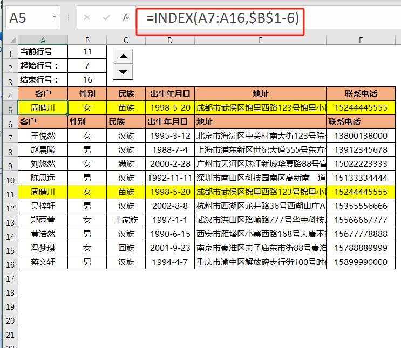Select 回族 ethnicity cell

[x=126, y=248]
